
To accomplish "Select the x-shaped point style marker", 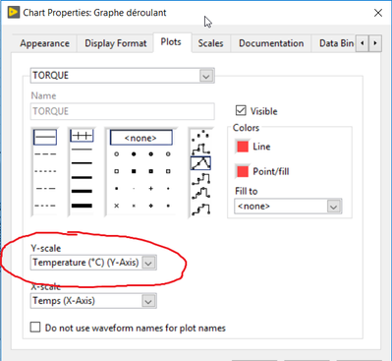I will tap(116, 206).
